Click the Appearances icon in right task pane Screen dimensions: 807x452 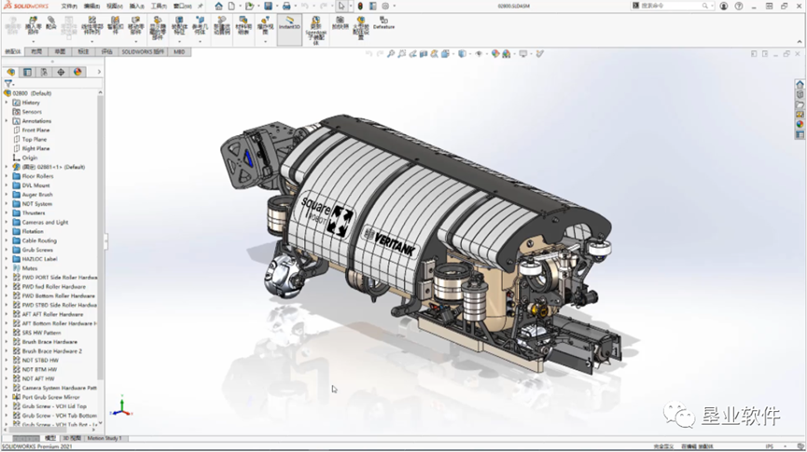tap(800, 124)
